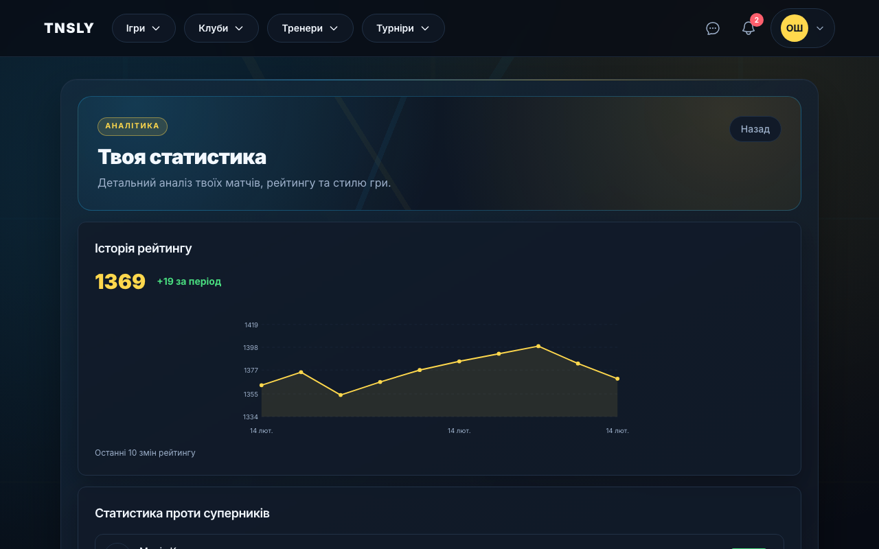
Task: Open the chat messages icon
Action: coord(713,28)
